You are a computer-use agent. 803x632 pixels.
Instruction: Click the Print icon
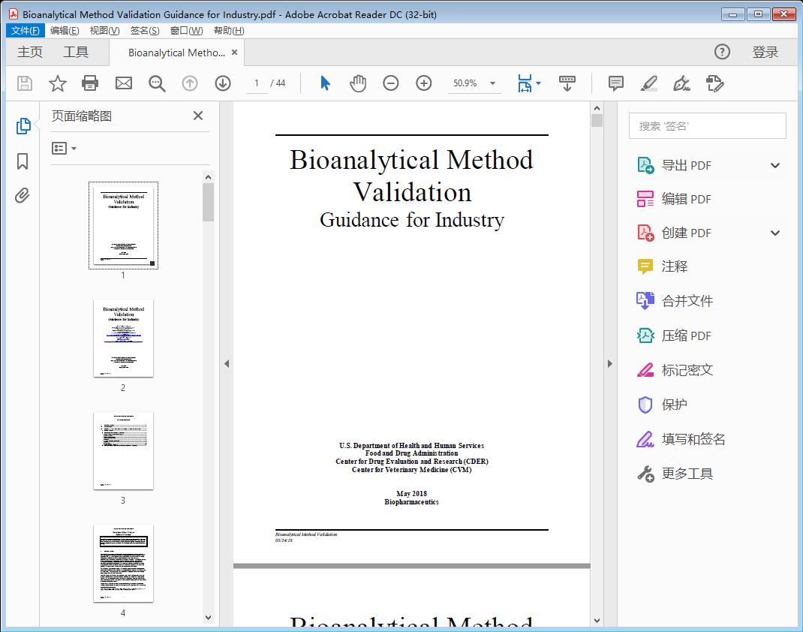coord(90,83)
